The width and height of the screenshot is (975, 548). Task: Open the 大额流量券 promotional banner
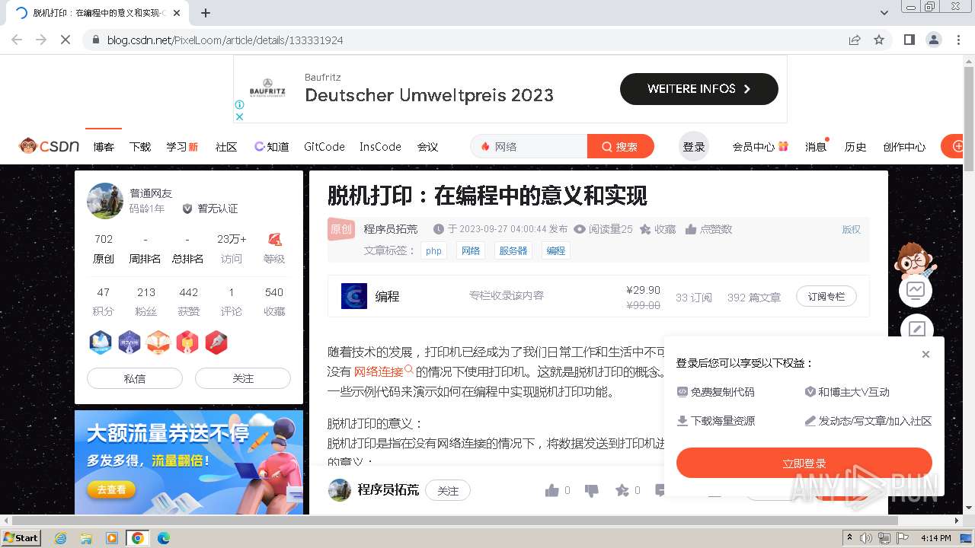tap(189, 463)
